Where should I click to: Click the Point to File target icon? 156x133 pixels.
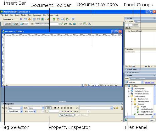(114, 108)
